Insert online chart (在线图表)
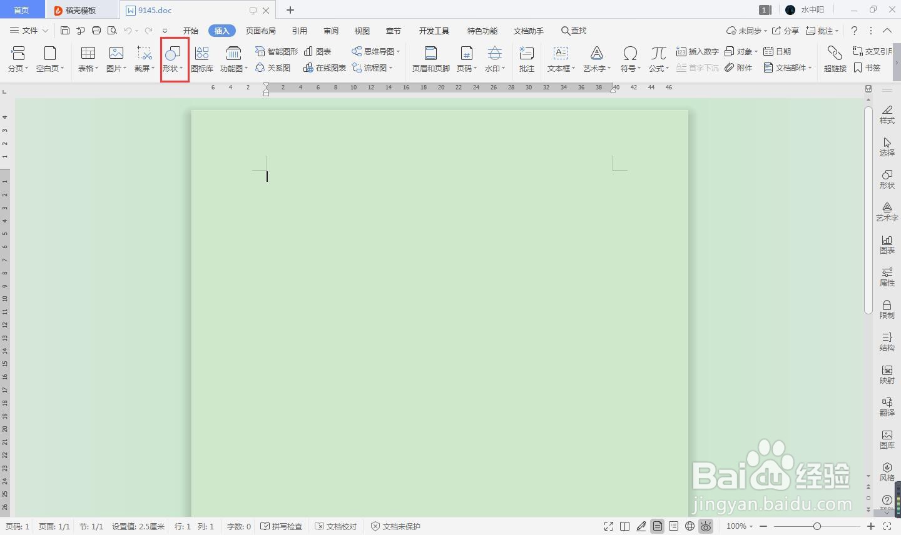The height and width of the screenshot is (535, 901). 324,67
